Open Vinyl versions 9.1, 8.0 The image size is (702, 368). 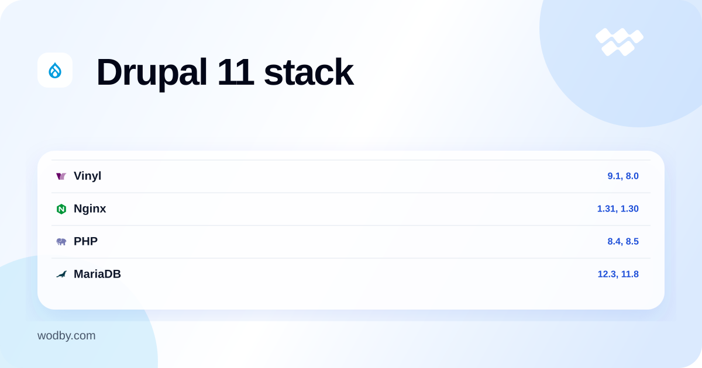[x=623, y=176]
